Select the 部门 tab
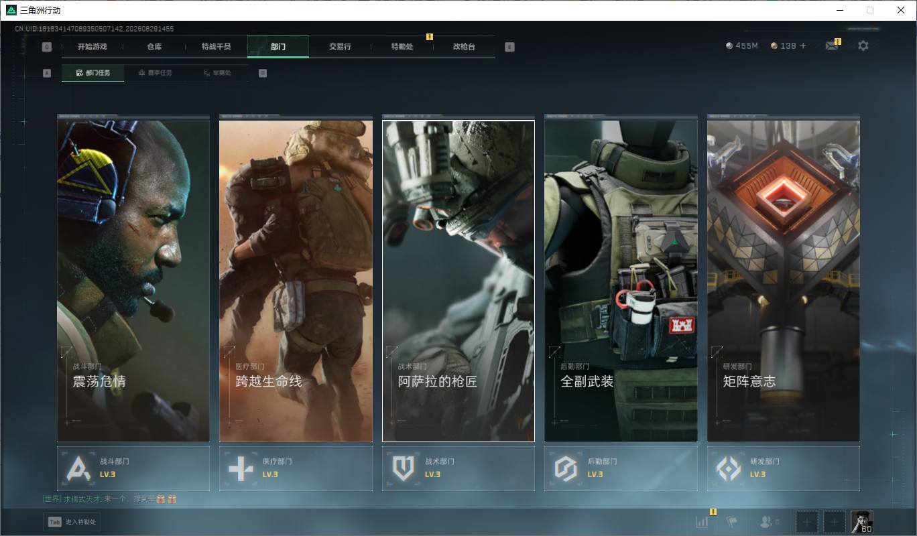 click(278, 47)
